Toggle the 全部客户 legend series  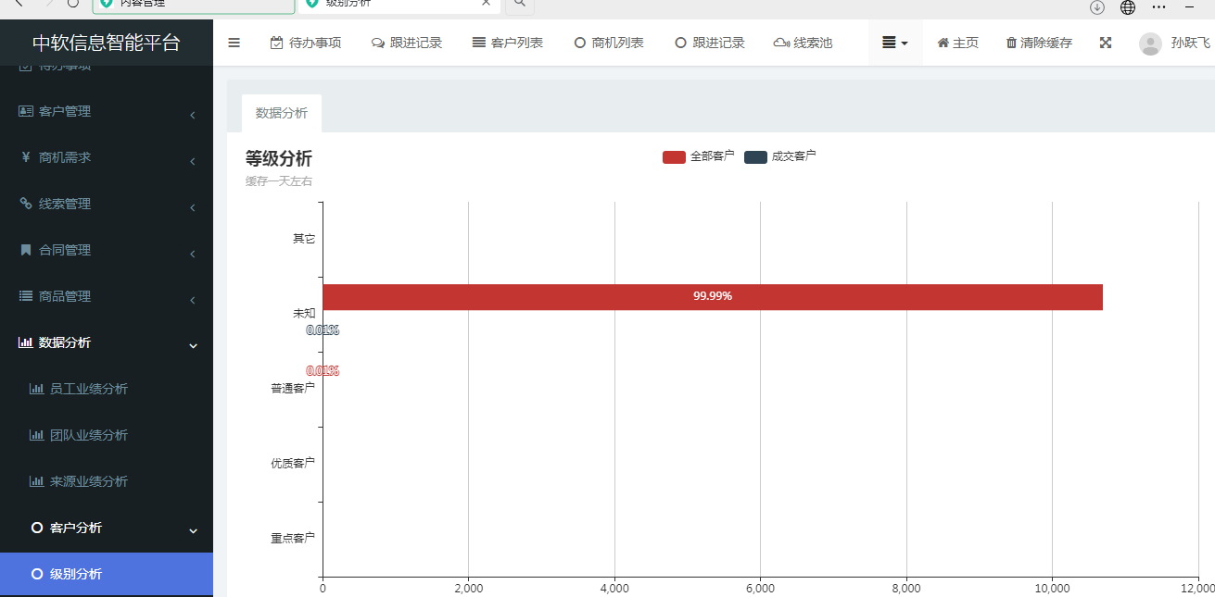point(698,156)
